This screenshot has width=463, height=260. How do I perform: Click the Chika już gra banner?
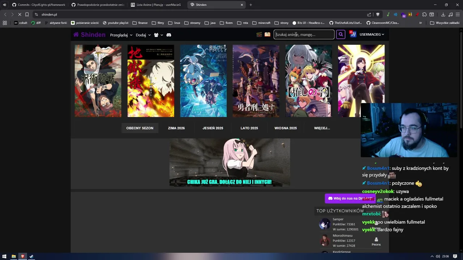click(230, 162)
